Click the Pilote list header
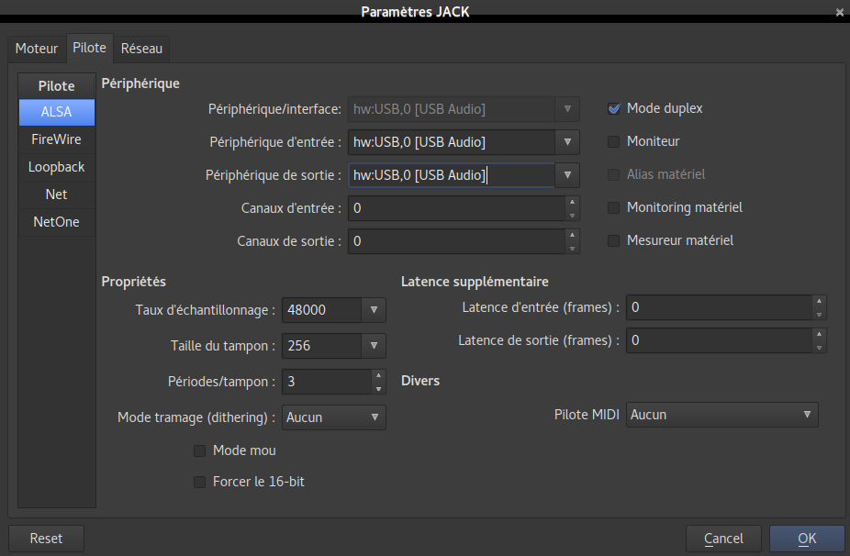 tap(56, 86)
